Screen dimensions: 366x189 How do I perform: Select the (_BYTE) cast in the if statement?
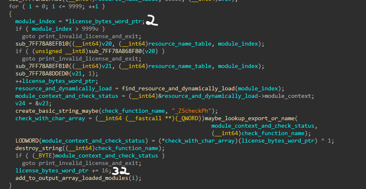tap(41, 156)
